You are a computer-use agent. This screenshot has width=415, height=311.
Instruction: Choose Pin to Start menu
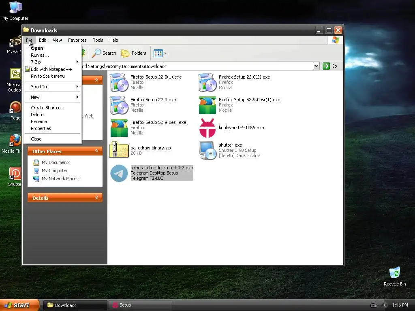(52, 76)
